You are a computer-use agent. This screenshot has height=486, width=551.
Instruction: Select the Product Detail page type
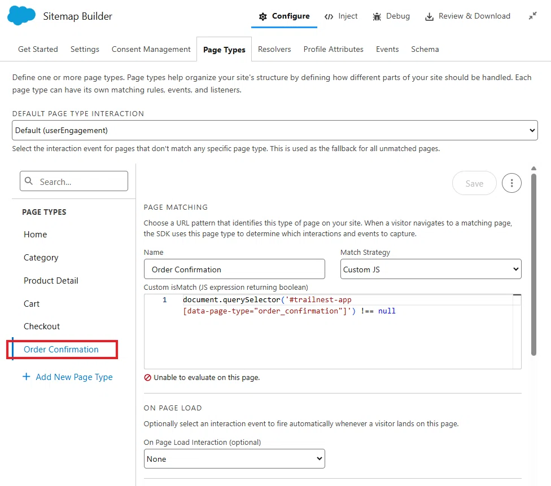(51, 281)
